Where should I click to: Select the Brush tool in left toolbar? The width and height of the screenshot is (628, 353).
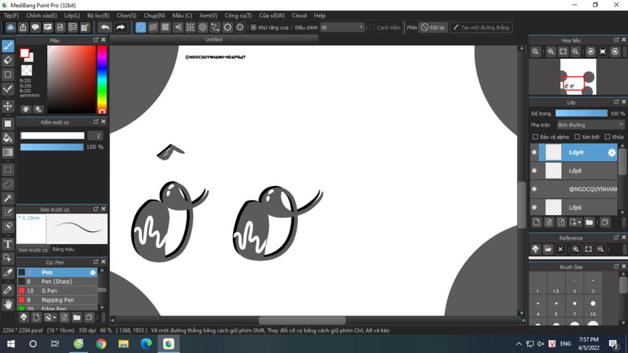7,46
